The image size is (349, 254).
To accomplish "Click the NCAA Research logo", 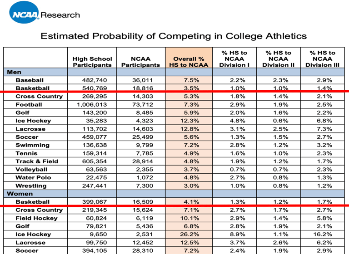I will [45, 12].
